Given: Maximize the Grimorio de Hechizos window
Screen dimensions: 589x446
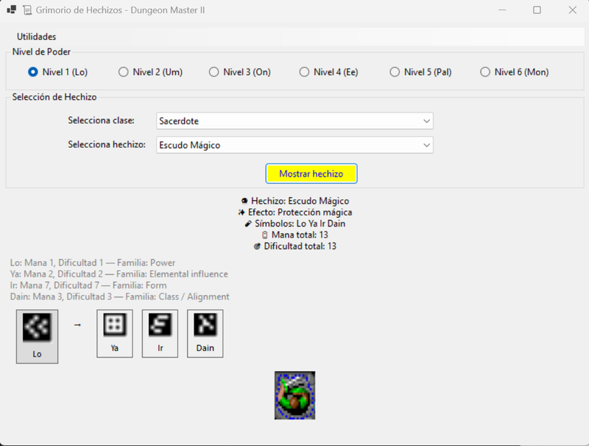Looking at the screenshot, I should (537, 10).
